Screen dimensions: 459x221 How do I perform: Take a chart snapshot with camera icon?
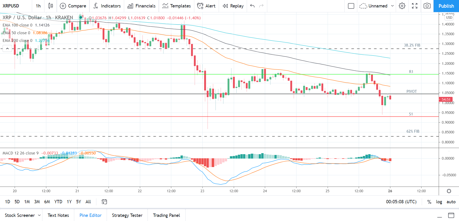(x=427, y=6)
